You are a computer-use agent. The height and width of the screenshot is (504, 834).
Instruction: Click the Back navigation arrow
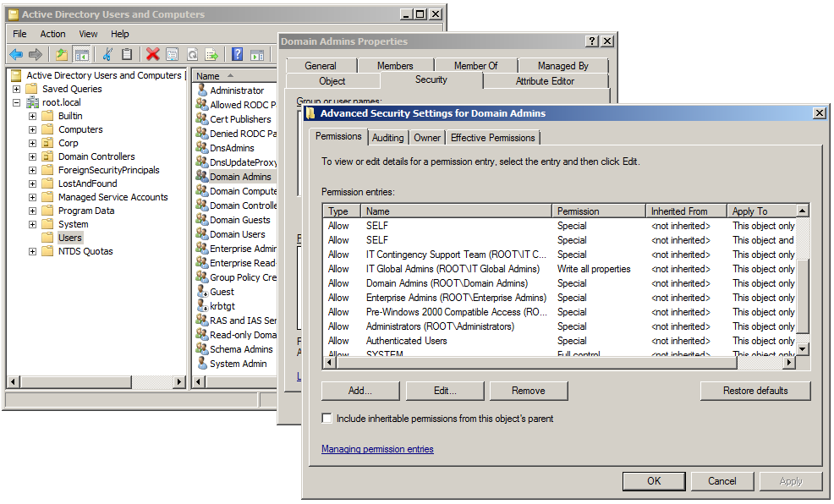click(15, 52)
